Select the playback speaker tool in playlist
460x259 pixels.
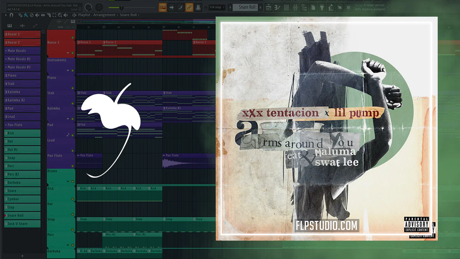(x=65, y=15)
